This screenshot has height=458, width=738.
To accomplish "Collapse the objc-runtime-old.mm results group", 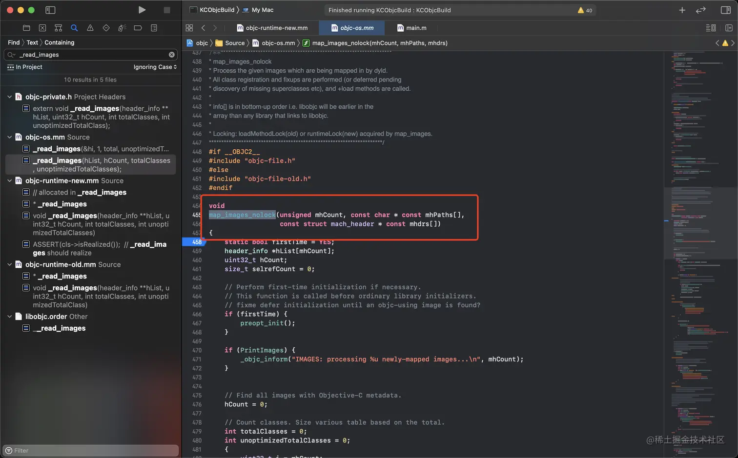I will pos(9,264).
